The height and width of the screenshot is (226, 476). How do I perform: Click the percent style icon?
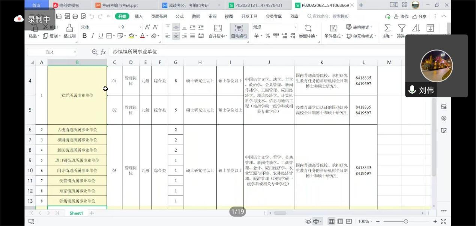pos(268,36)
